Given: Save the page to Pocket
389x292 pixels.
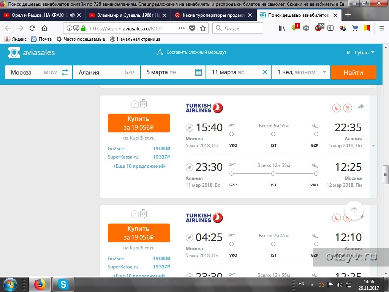Looking at the screenshot, I should 192,28.
